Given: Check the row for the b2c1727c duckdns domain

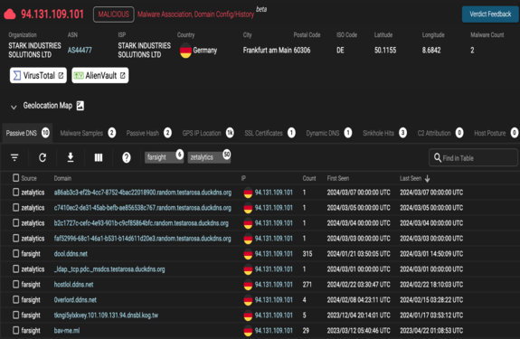Looking at the screenshot, I should pyautogui.click(x=15, y=222).
